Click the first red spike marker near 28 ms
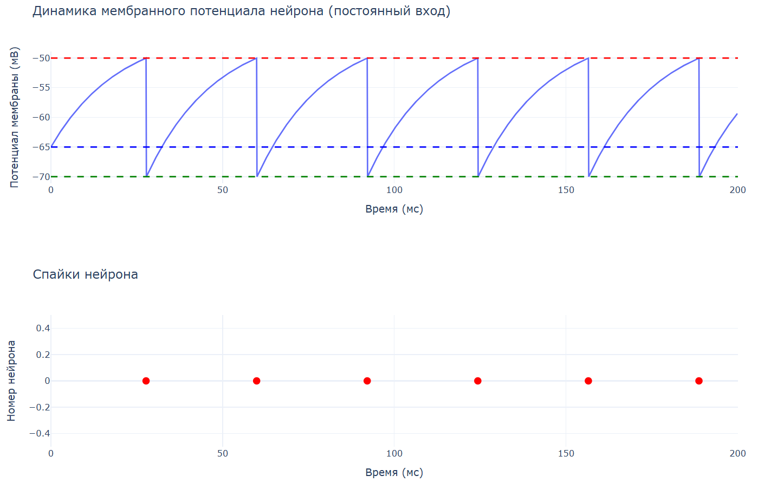Image resolution: width=758 pixels, height=482 pixels. click(146, 381)
